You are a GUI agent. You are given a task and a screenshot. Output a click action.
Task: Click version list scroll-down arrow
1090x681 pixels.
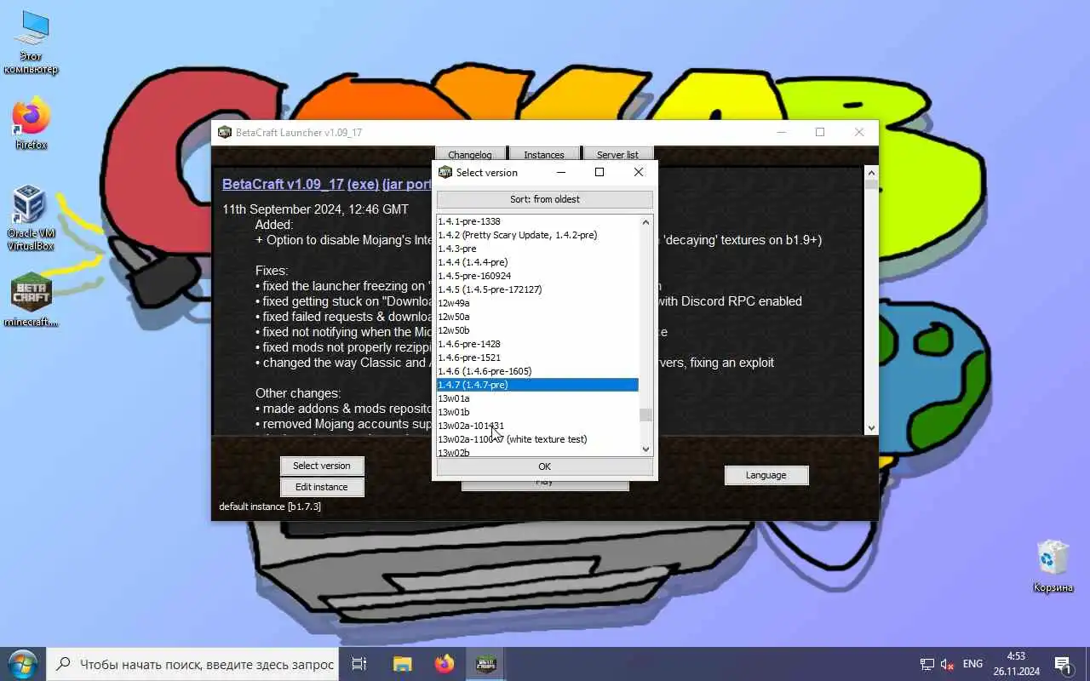pos(645,449)
